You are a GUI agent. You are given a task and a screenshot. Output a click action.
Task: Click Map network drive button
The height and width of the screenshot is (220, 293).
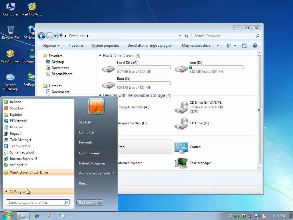point(196,46)
